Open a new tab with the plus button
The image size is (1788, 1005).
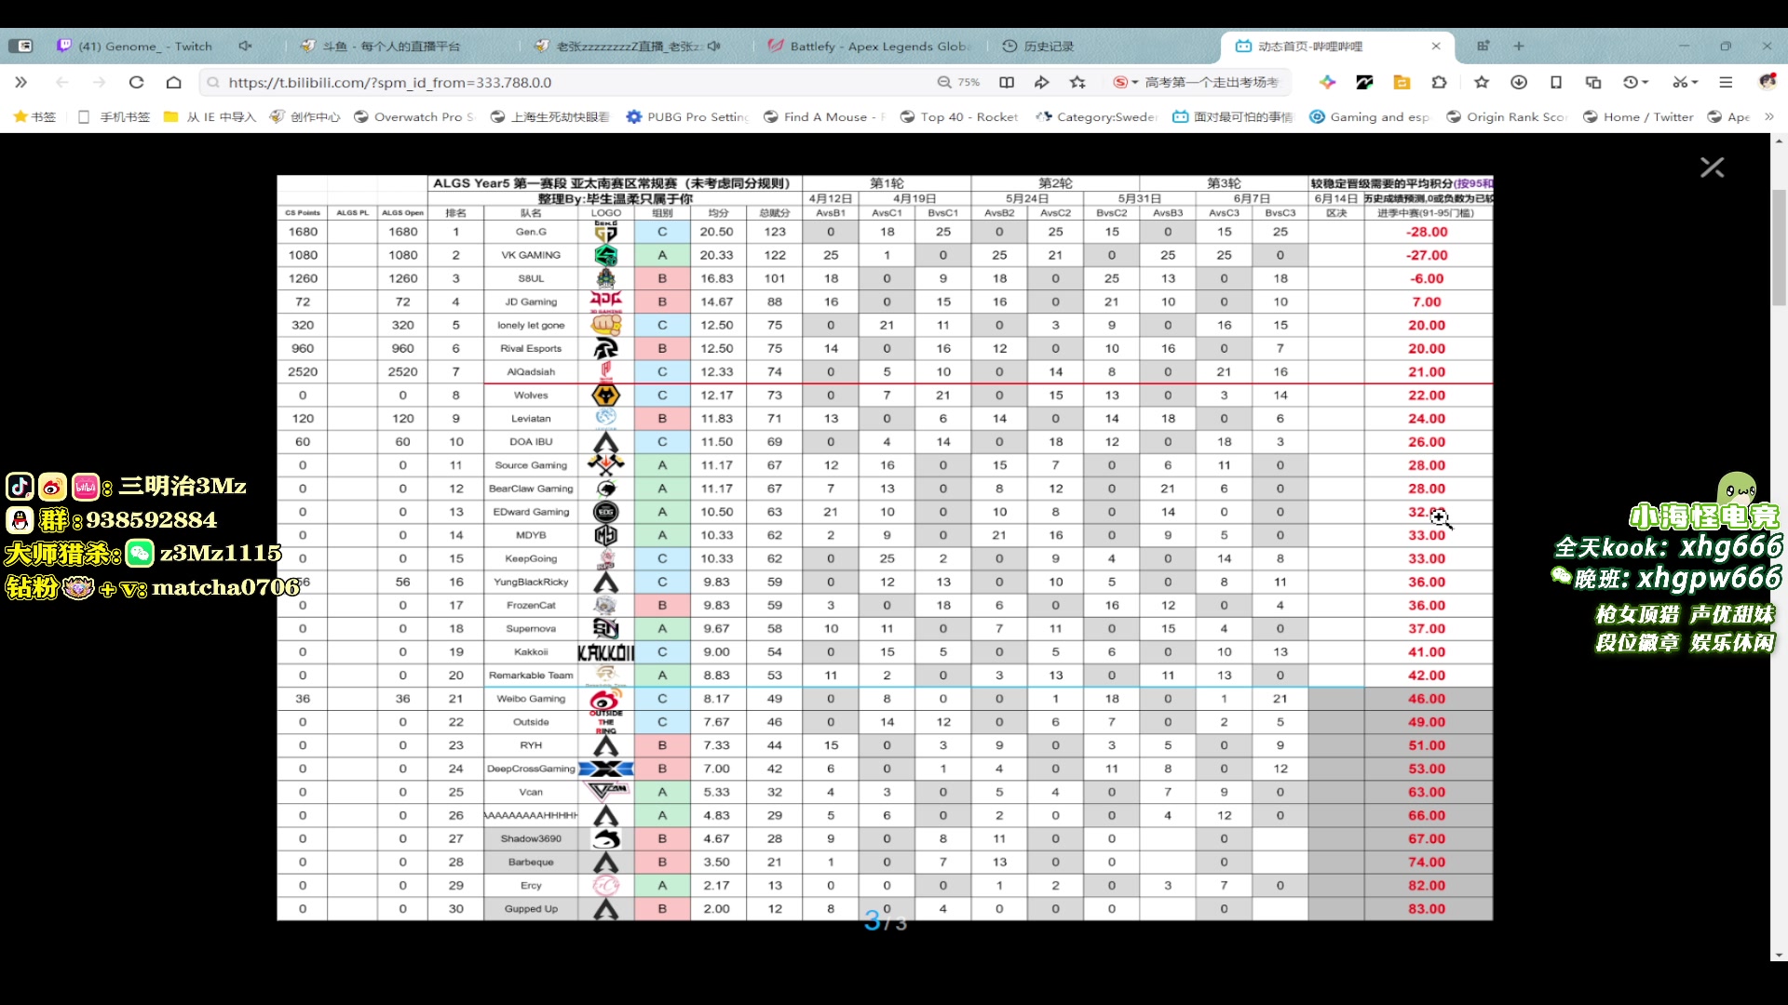1519,46
